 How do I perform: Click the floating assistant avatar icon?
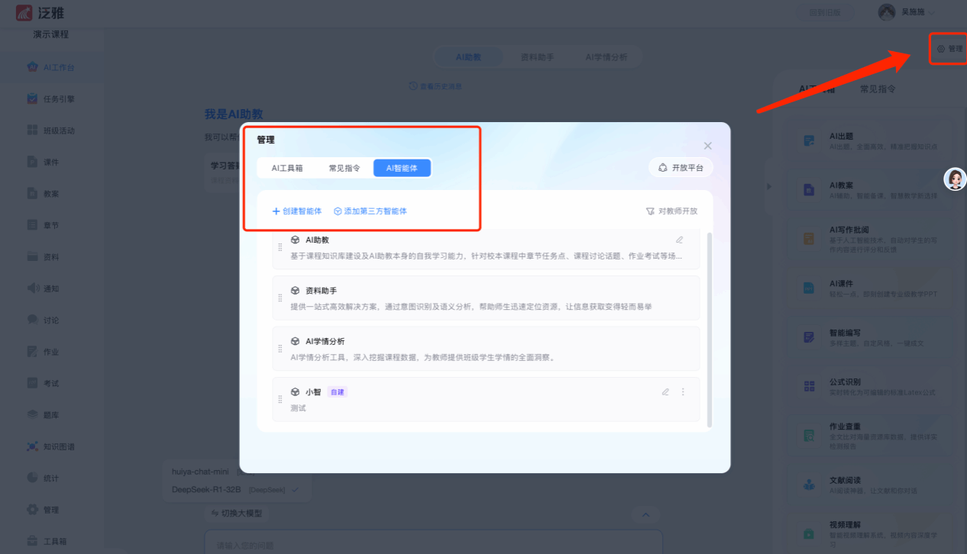click(x=955, y=179)
